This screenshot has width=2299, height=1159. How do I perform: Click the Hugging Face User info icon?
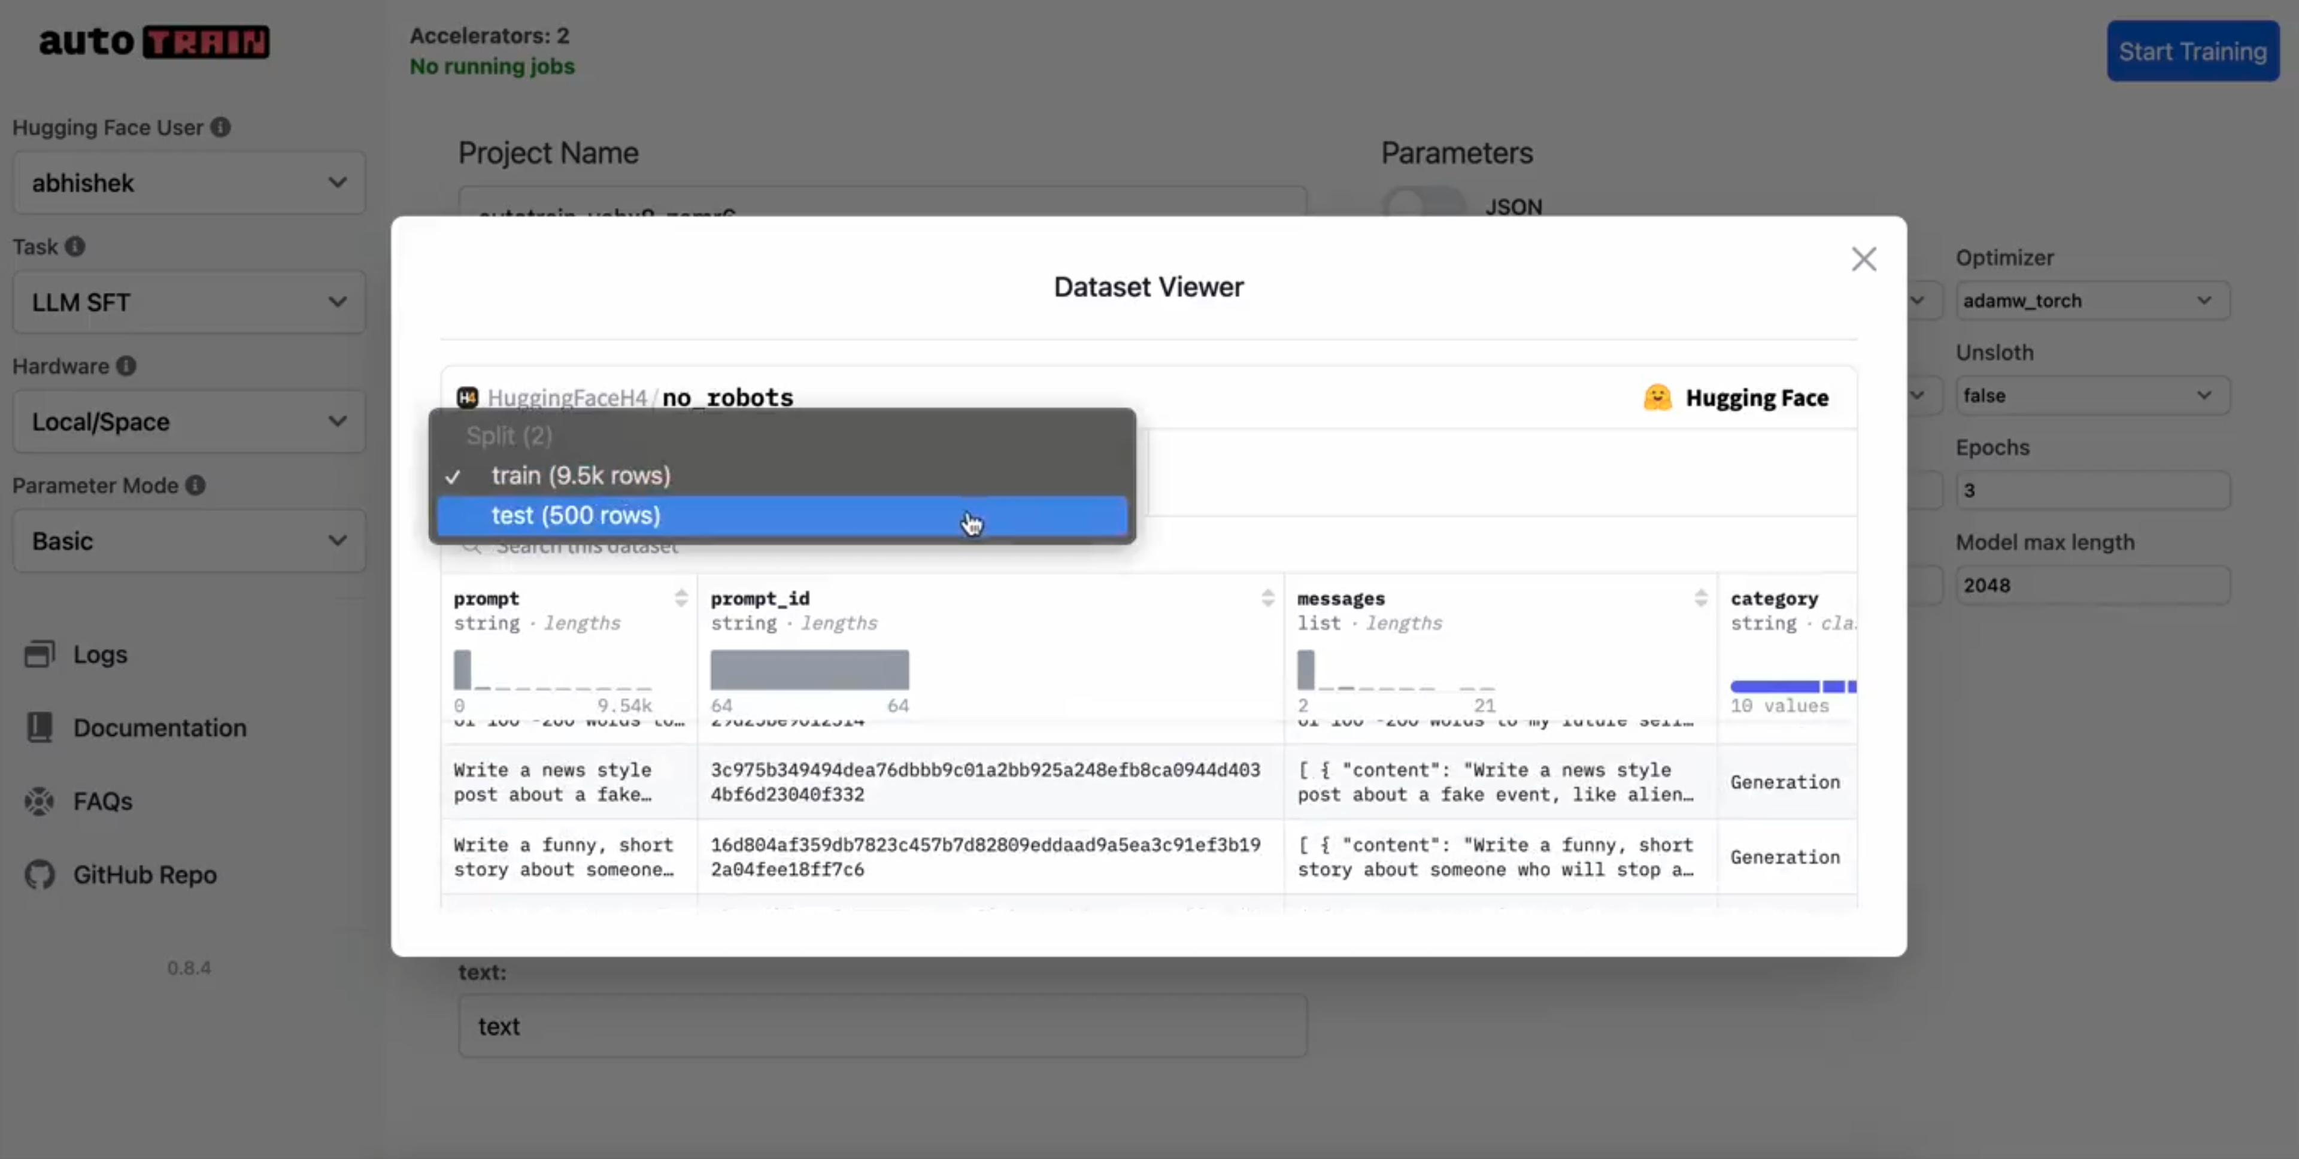coord(220,128)
